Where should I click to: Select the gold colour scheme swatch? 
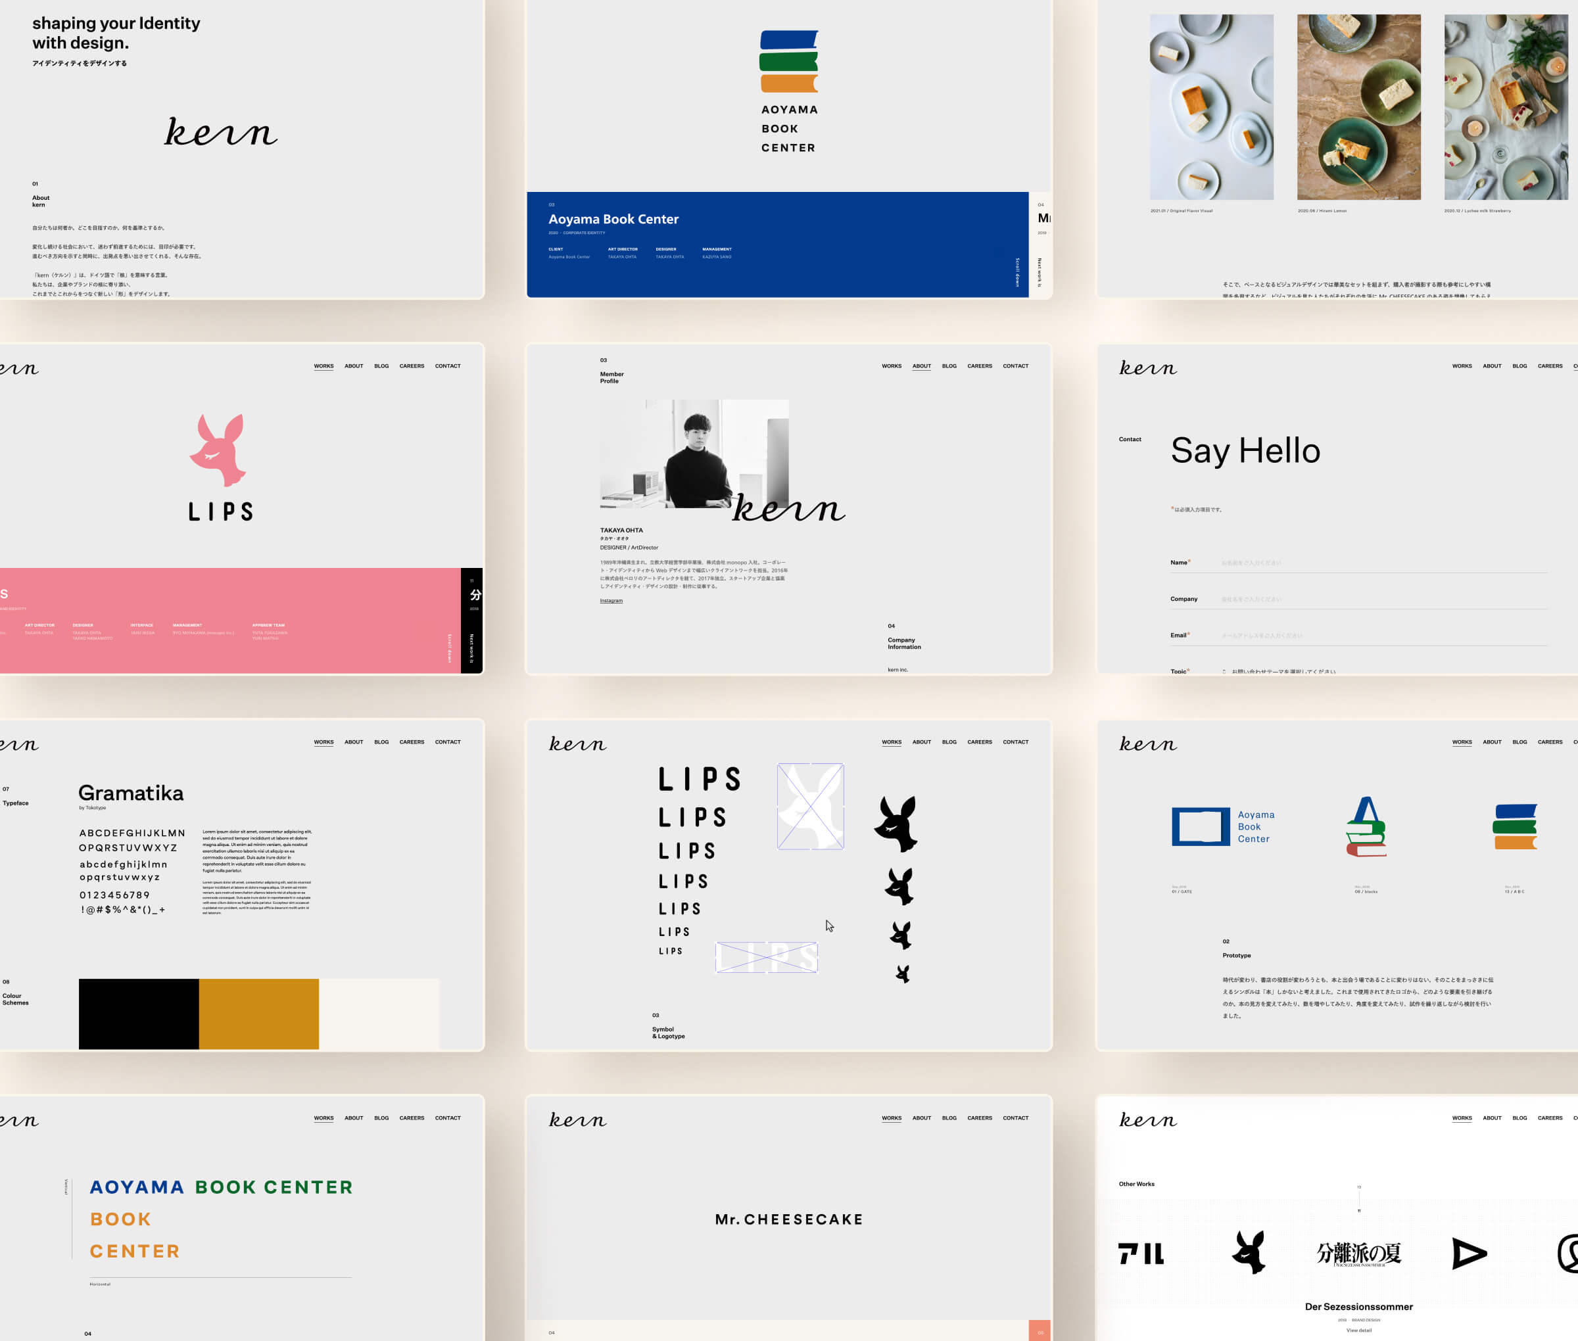pos(259,1014)
